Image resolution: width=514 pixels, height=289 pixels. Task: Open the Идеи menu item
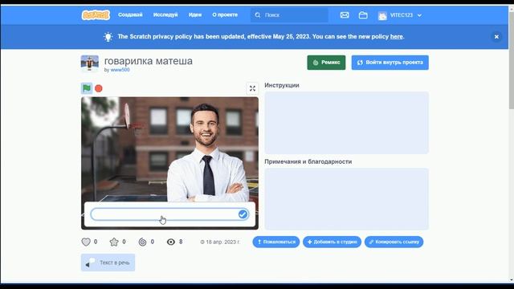[195, 14]
